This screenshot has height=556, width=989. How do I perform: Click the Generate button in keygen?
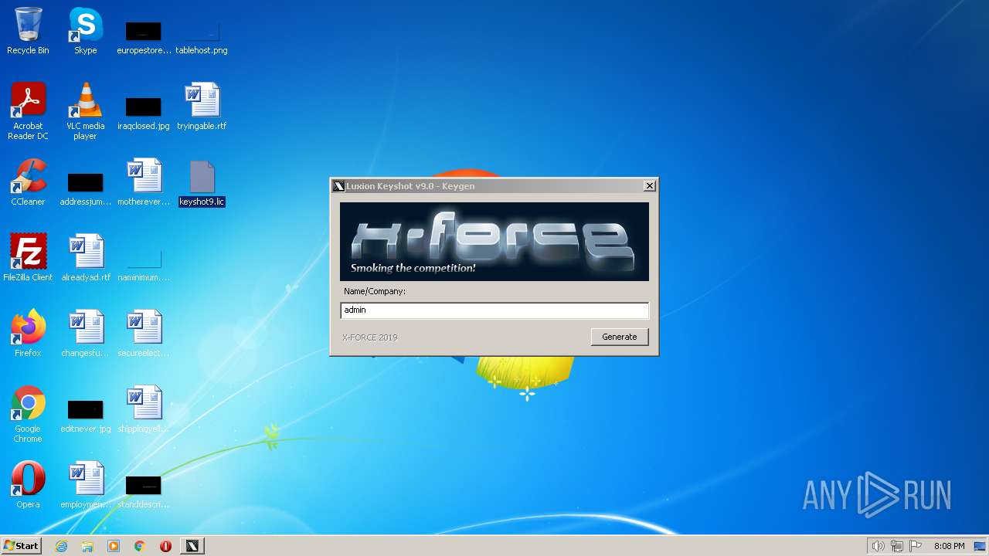click(x=620, y=337)
